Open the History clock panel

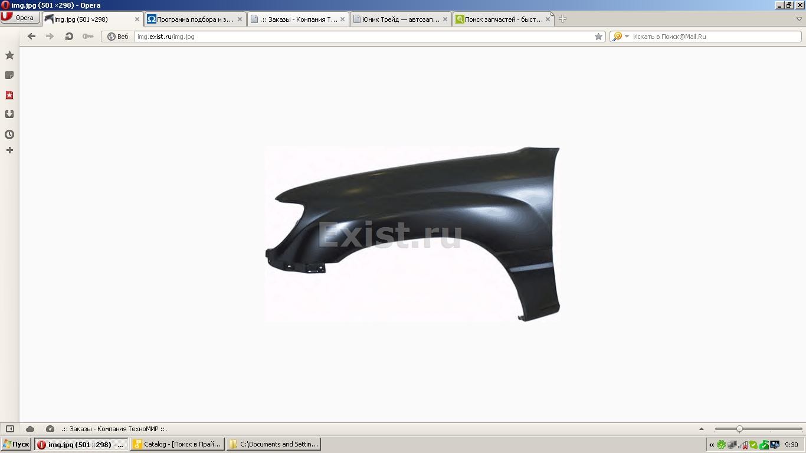tap(9, 134)
